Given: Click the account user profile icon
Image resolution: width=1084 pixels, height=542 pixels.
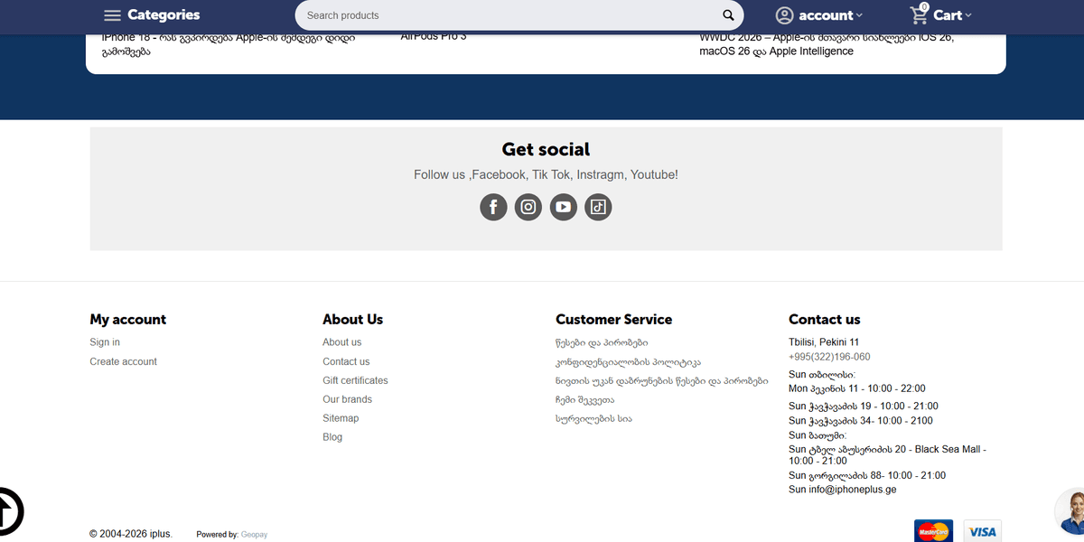Looking at the screenshot, I should (784, 15).
